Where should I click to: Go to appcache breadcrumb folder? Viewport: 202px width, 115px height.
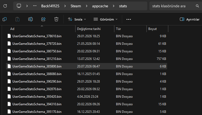[x=100, y=6]
